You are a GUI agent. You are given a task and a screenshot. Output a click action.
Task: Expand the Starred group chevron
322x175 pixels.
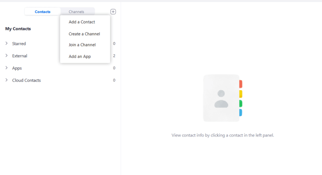7,43
